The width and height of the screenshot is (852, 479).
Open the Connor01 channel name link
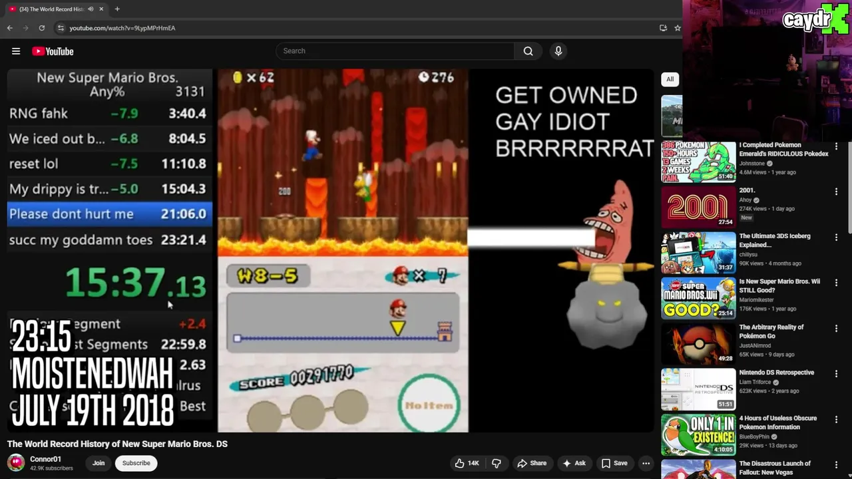45,459
